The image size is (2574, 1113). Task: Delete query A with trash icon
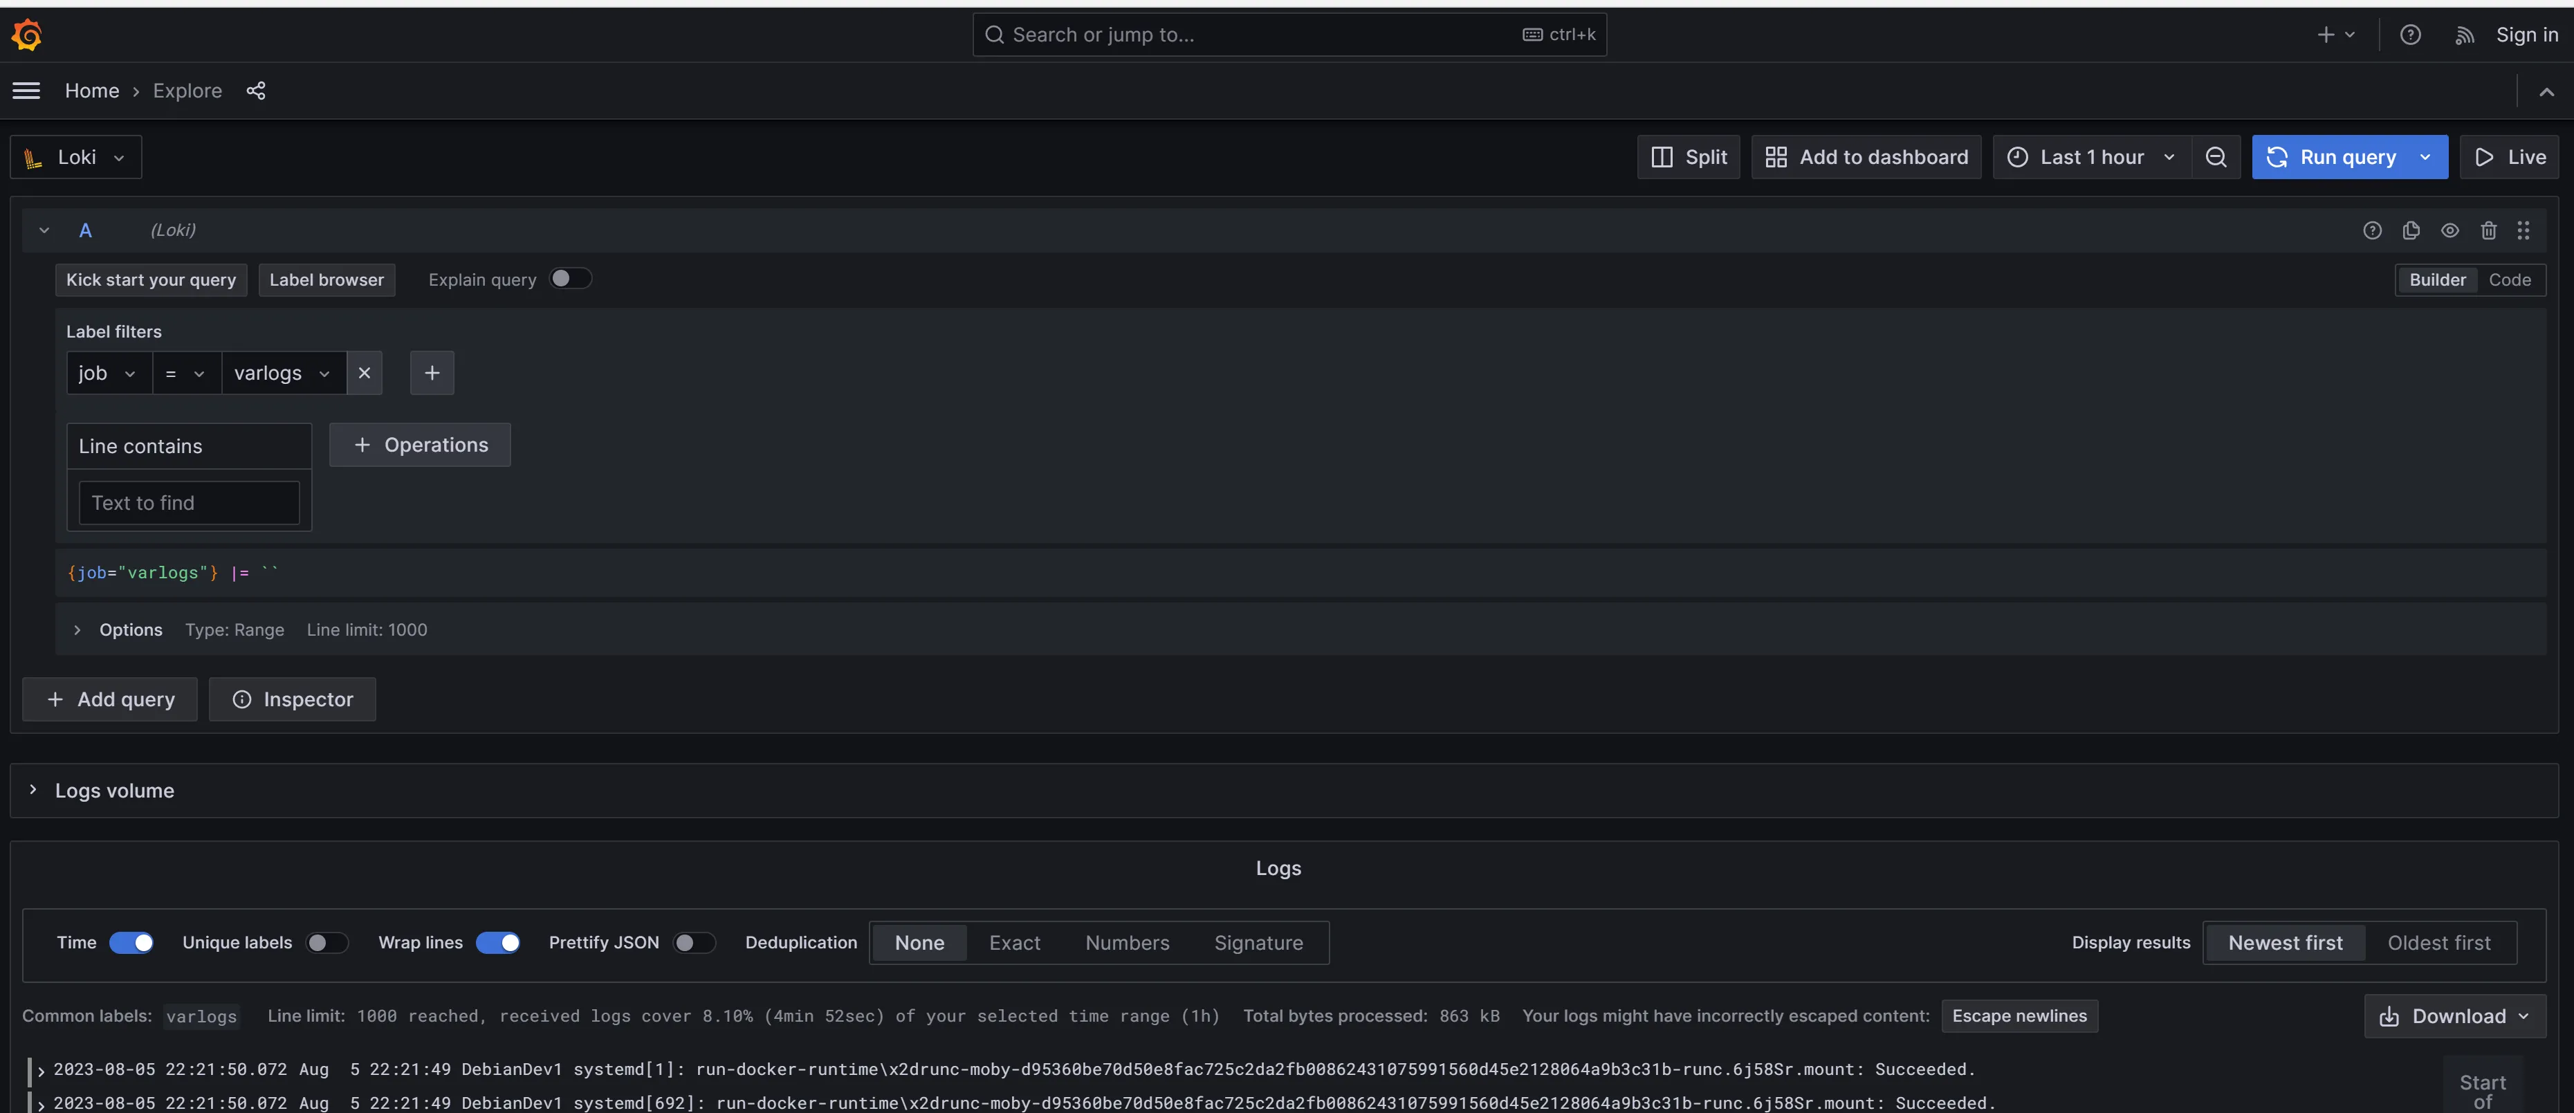tap(2488, 231)
